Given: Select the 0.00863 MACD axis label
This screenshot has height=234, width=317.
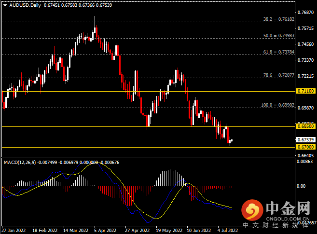Looking at the screenshot, I should tap(304, 162).
